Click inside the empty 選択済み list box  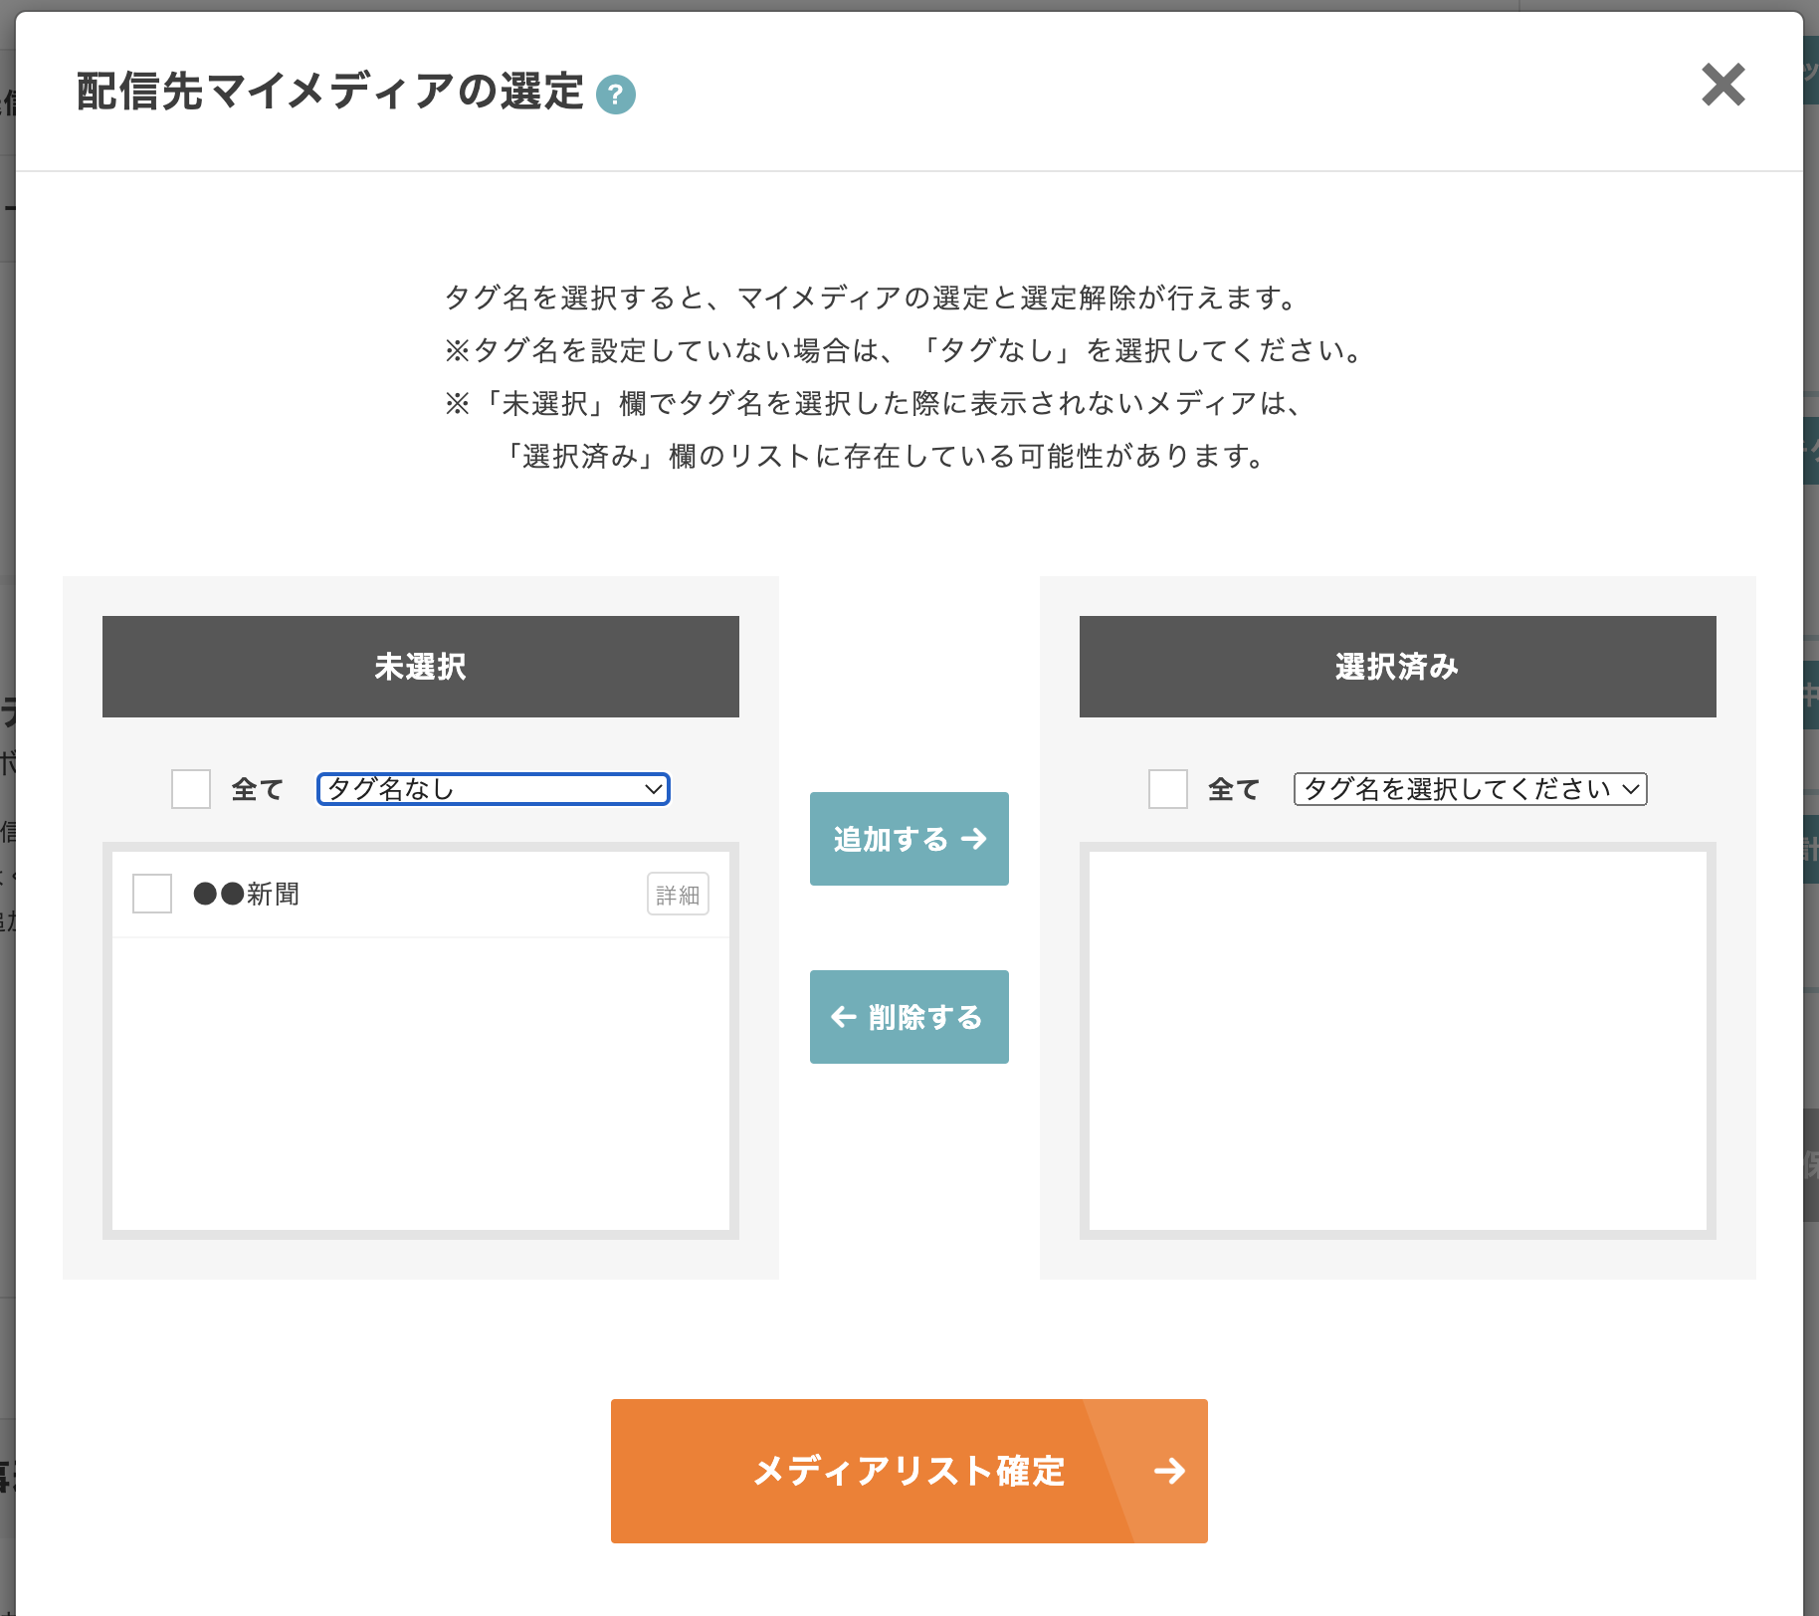coord(1397,1040)
